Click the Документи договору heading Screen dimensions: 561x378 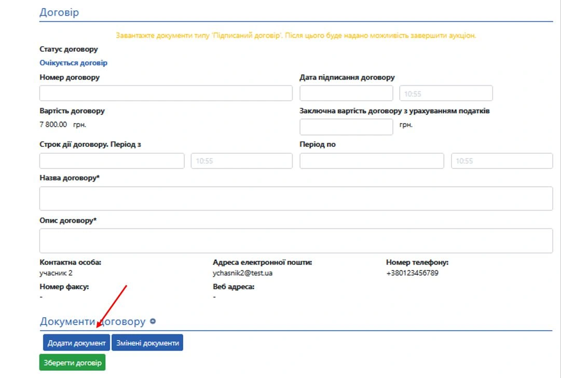pyautogui.click(x=92, y=321)
